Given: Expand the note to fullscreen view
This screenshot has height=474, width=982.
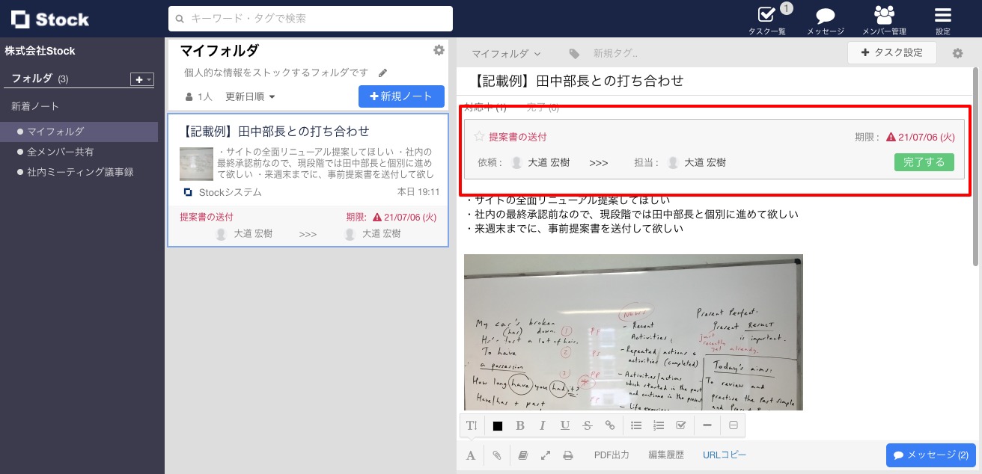Looking at the screenshot, I should (x=546, y=455).
